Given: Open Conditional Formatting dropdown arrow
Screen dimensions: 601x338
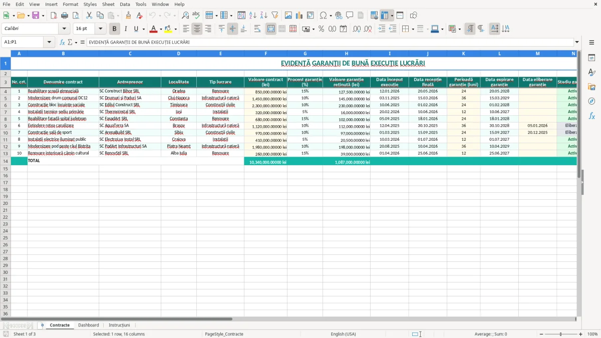Looking at the screenshot, I should coord(460,29).
